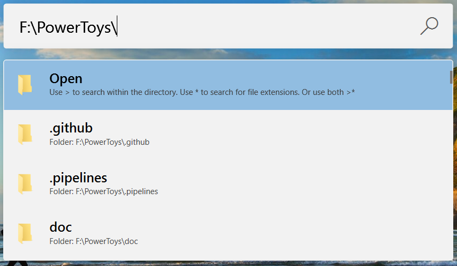Click the typed query text F:\PowerToys\
The height and width of the screenshot is (266, 457).
coord(68,27)
